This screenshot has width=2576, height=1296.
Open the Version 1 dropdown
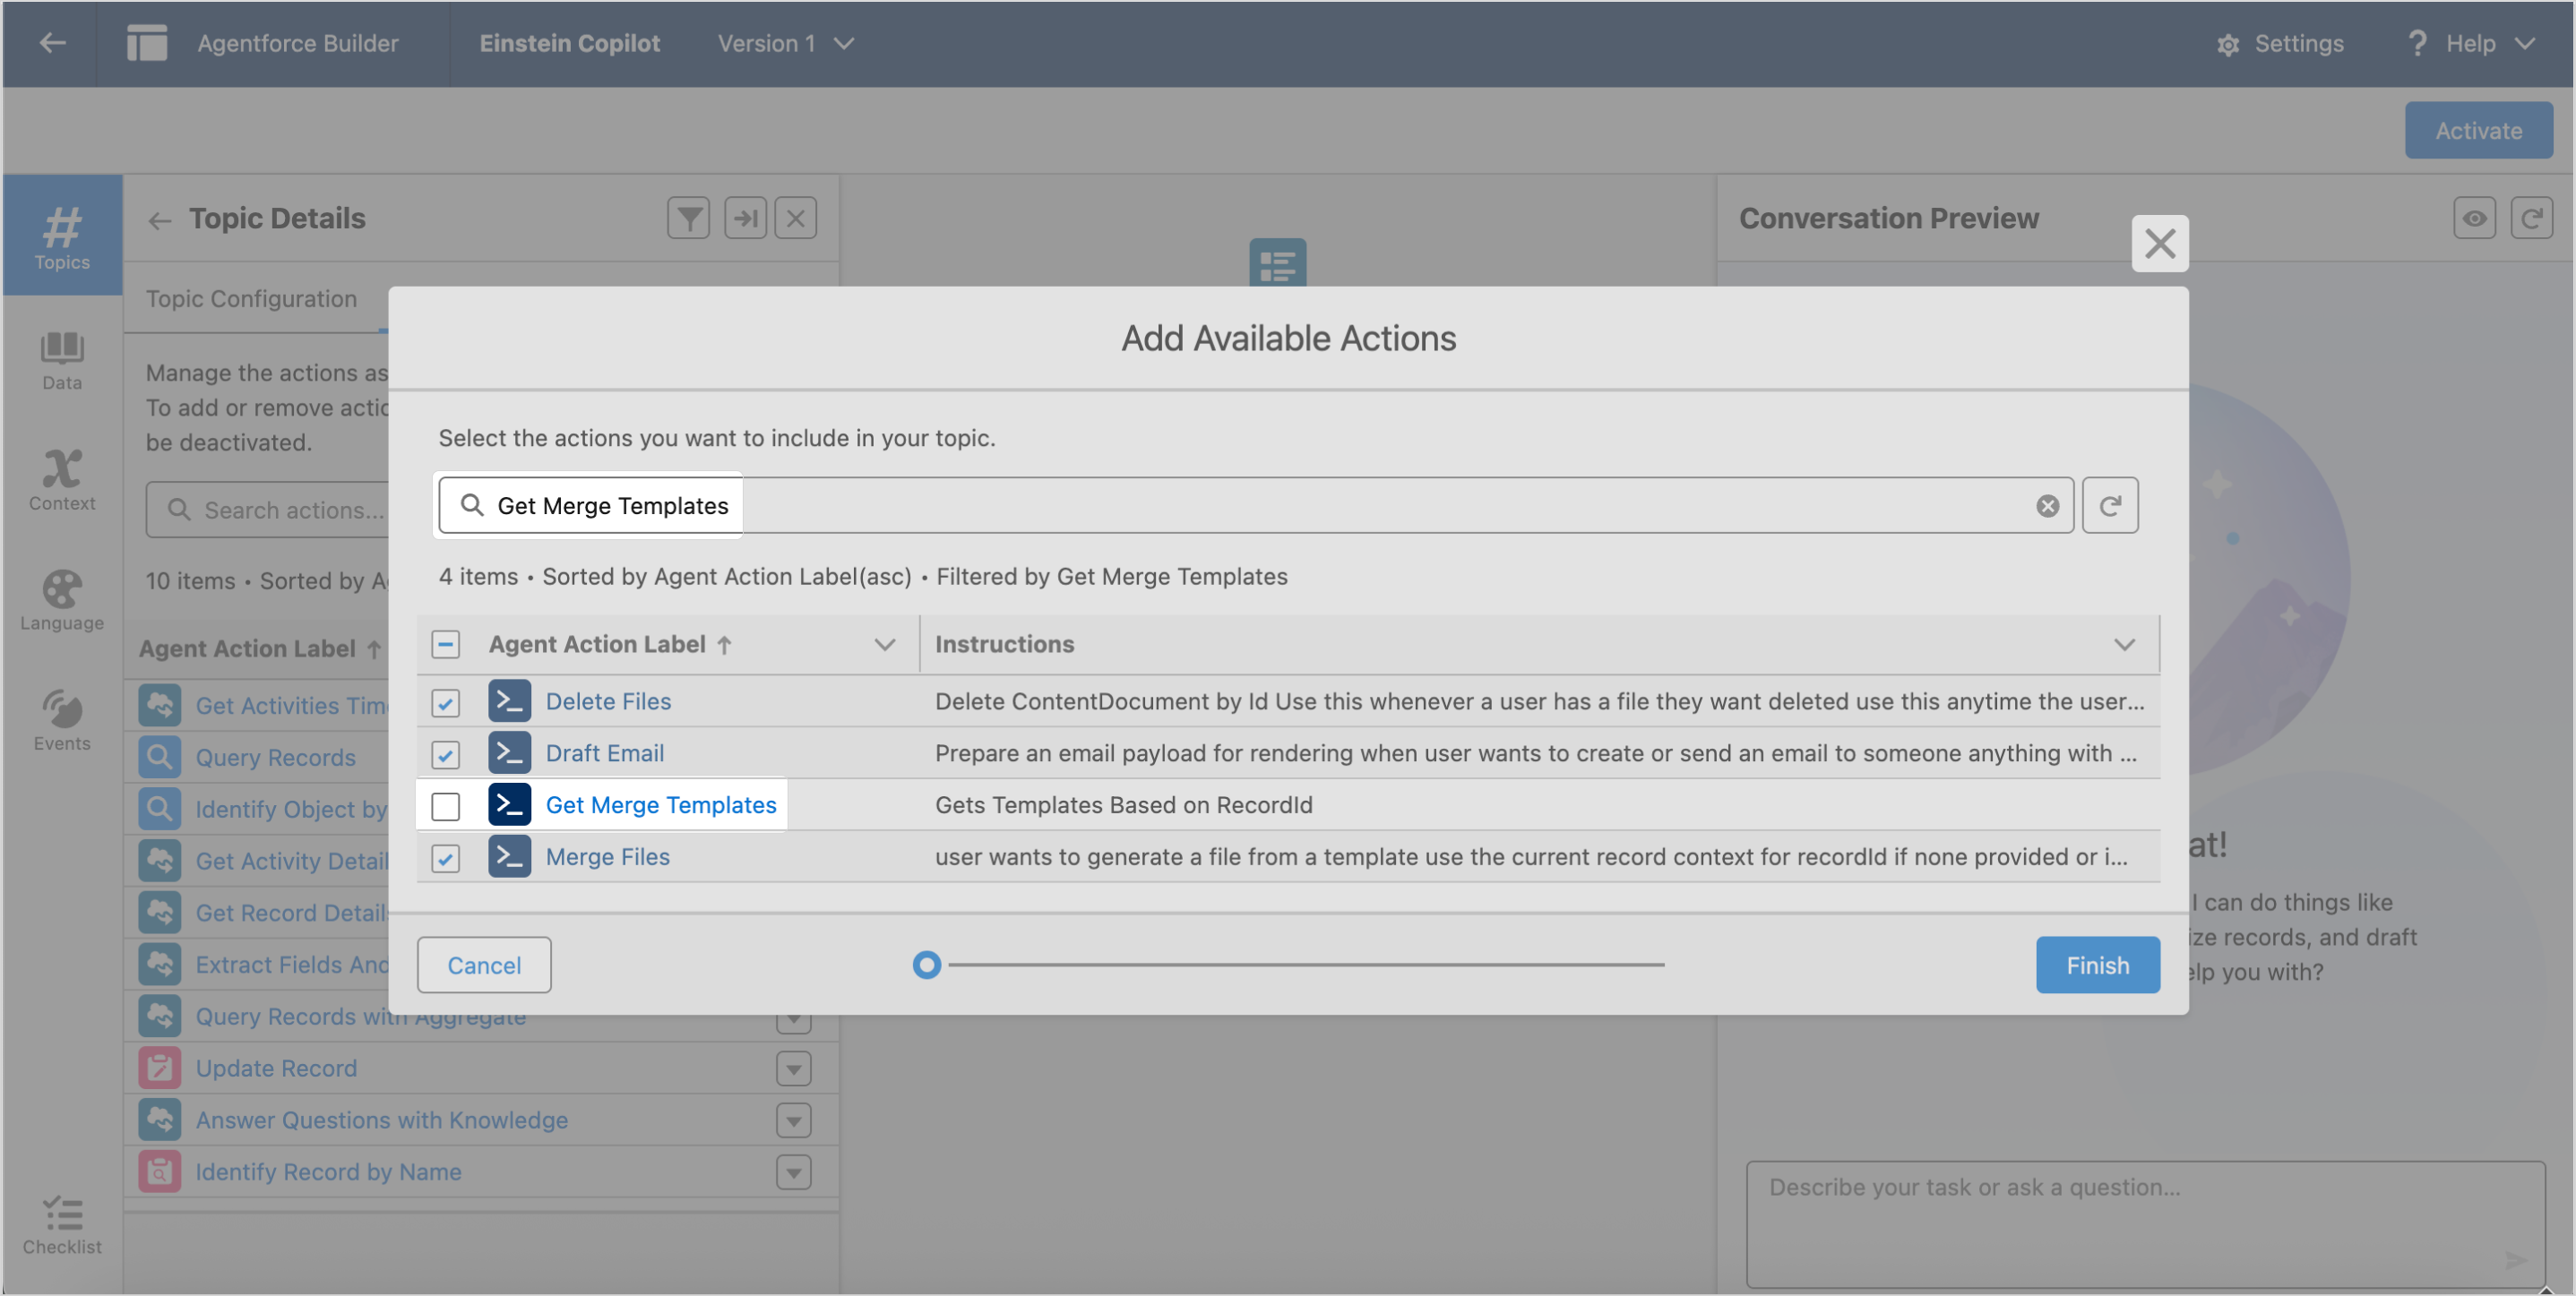coord(786,43)
